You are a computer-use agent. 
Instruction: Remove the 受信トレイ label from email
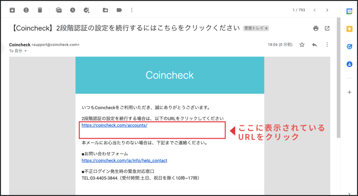point(266,28)
